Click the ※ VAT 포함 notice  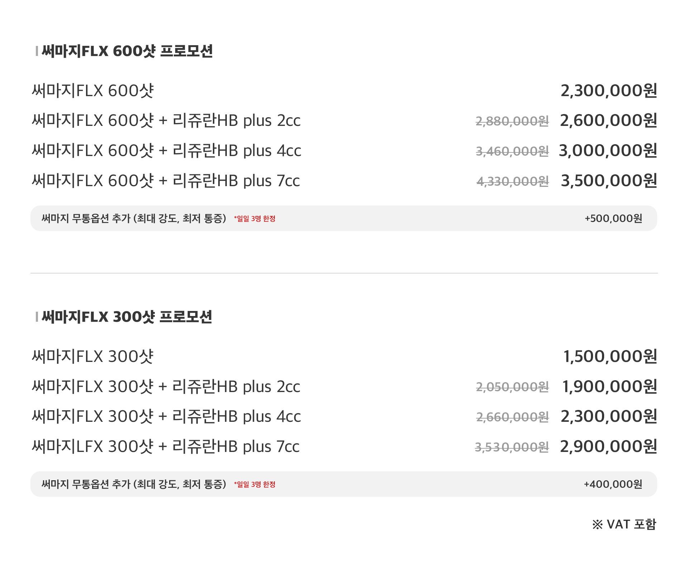click(624, 524)
